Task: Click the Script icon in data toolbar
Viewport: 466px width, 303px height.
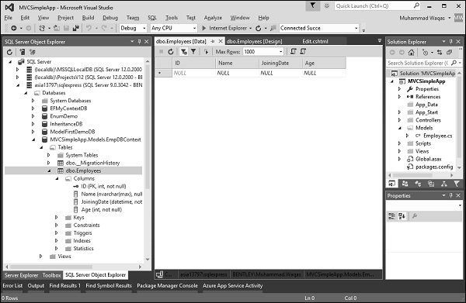Action: pos(294,52)
